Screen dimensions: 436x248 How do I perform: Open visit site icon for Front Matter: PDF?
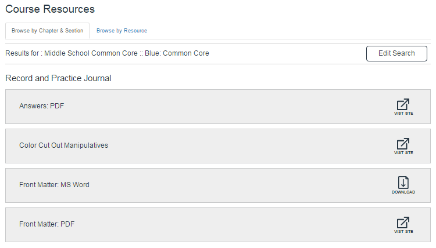point(403,223)
